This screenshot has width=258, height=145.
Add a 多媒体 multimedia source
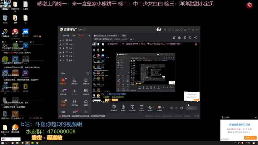pyautogui.click(x=142, y=108)
